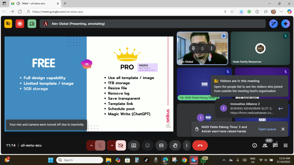Image resolution: width=294 pixels, height=165 pixels.
Task: Open the emoji reactions picker
Action: [x=148, y=145]
